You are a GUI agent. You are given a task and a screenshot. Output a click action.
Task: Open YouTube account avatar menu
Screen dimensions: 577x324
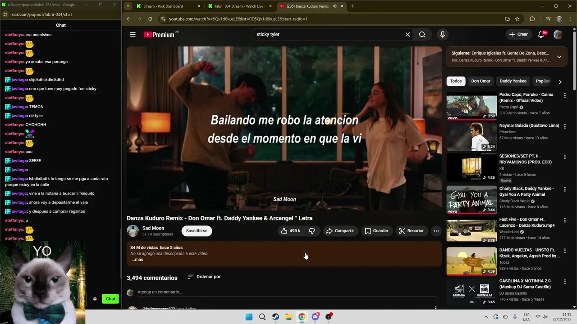coord(558,35)
